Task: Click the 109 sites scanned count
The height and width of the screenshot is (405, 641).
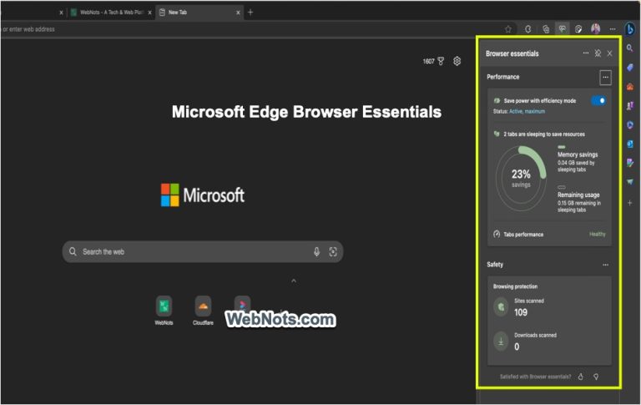Action: [x=521, y=312]
